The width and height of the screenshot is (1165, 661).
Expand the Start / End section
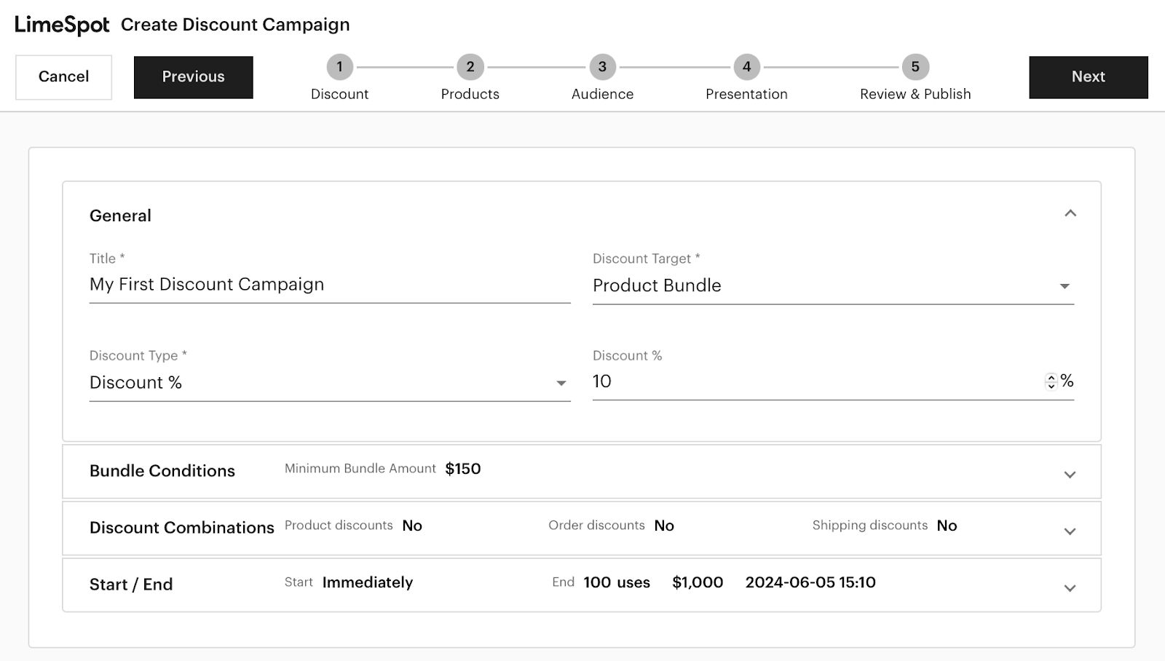1070,588
